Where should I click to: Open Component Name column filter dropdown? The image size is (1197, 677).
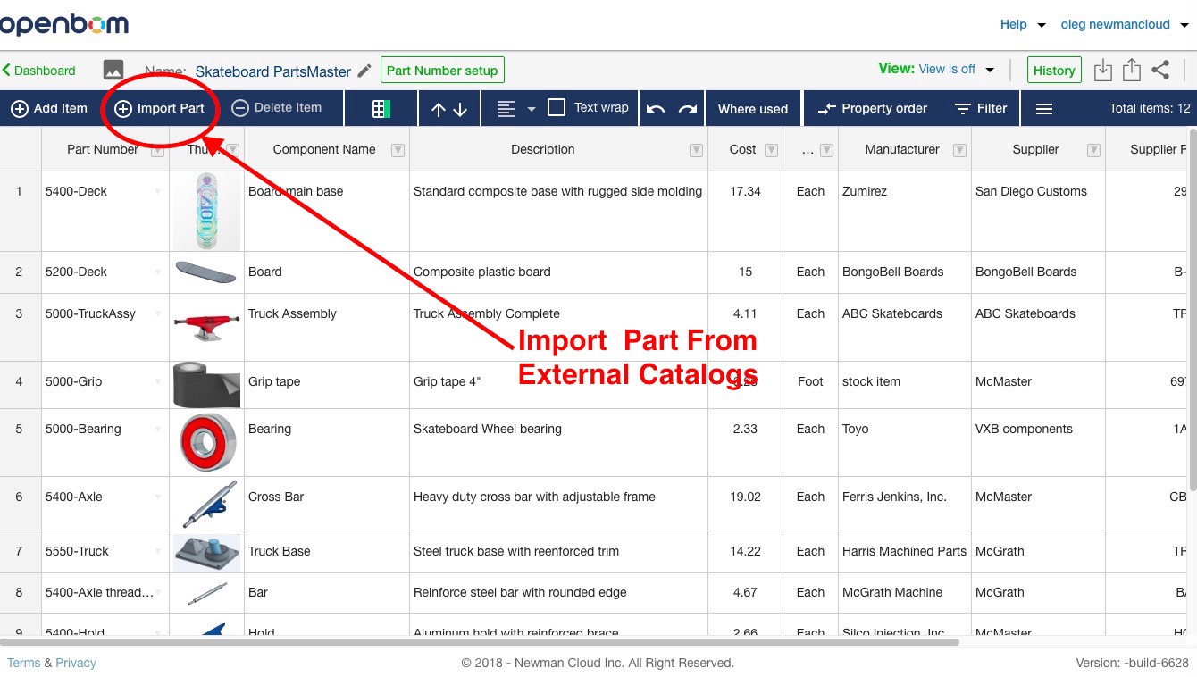click(398, 150)
